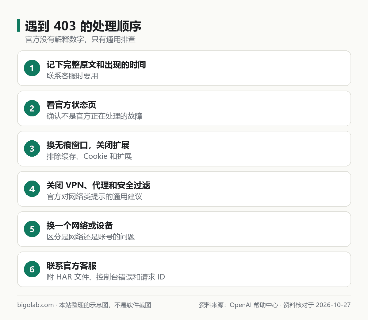Select the description 排除缓存、Cookie 和扩展
The image size is (368, 320).
pos(89,156)
